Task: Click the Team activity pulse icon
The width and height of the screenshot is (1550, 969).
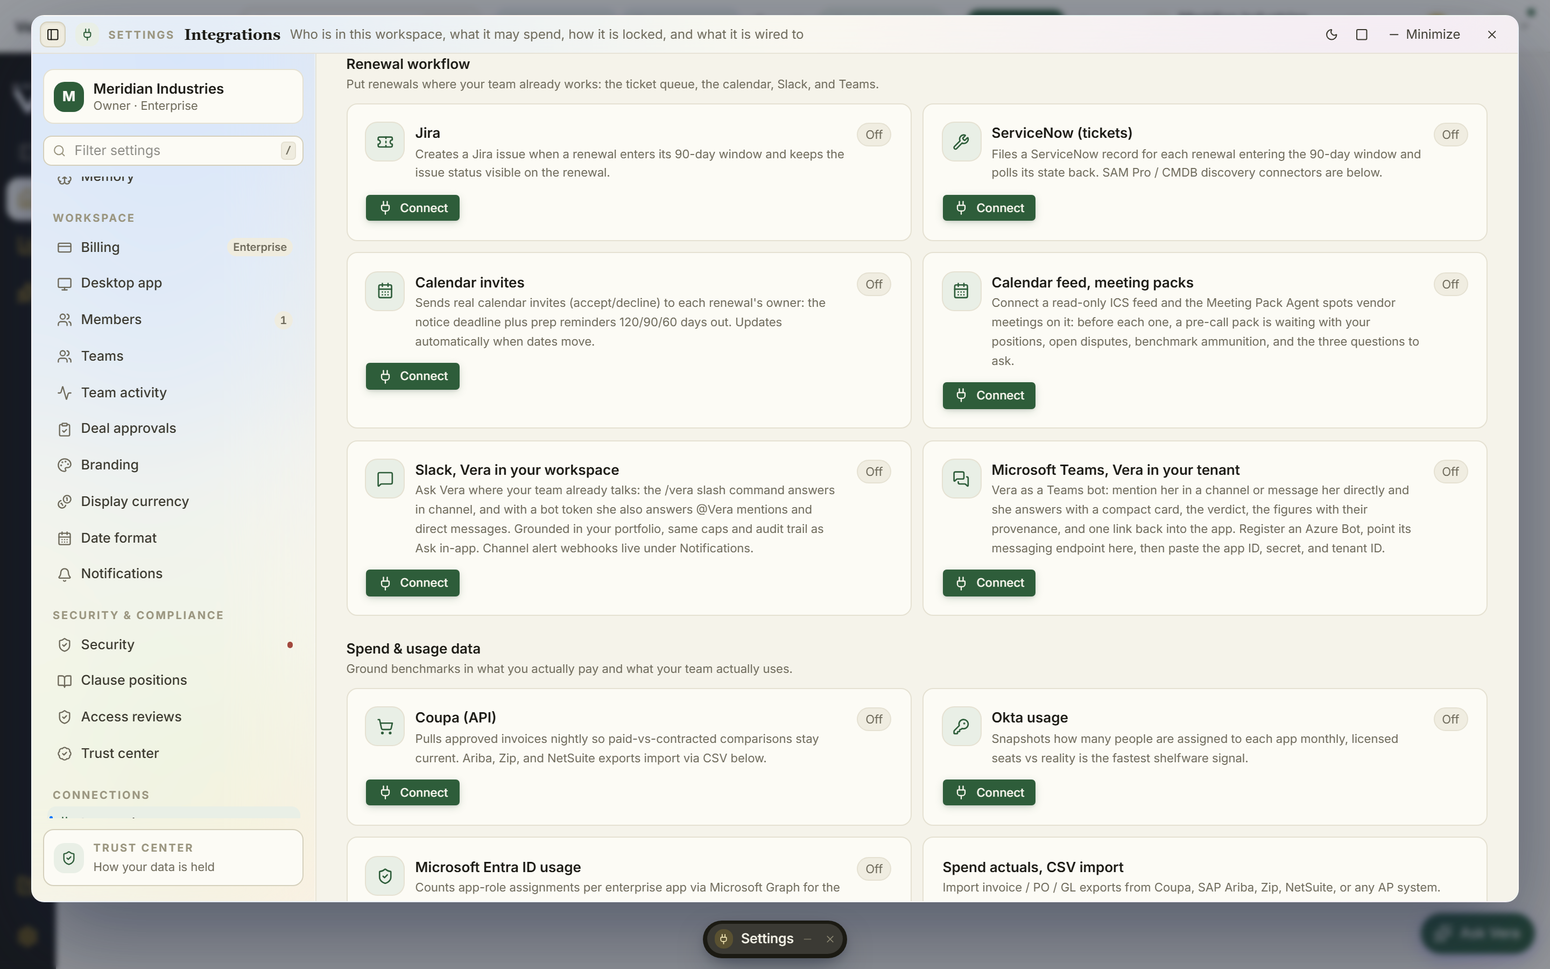Action: 65,393
